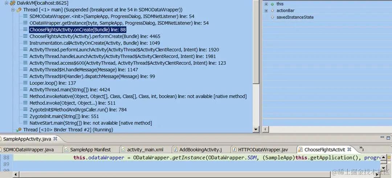Click line number 88 in editor gutter
Image resolution: width=392 pixels, height=178 pixels.
tap(7, 158)
